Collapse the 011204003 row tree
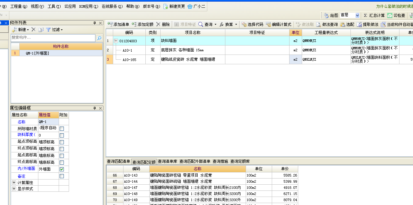The image size is (413, 205). pyautogui.click(x=116, y=41)
